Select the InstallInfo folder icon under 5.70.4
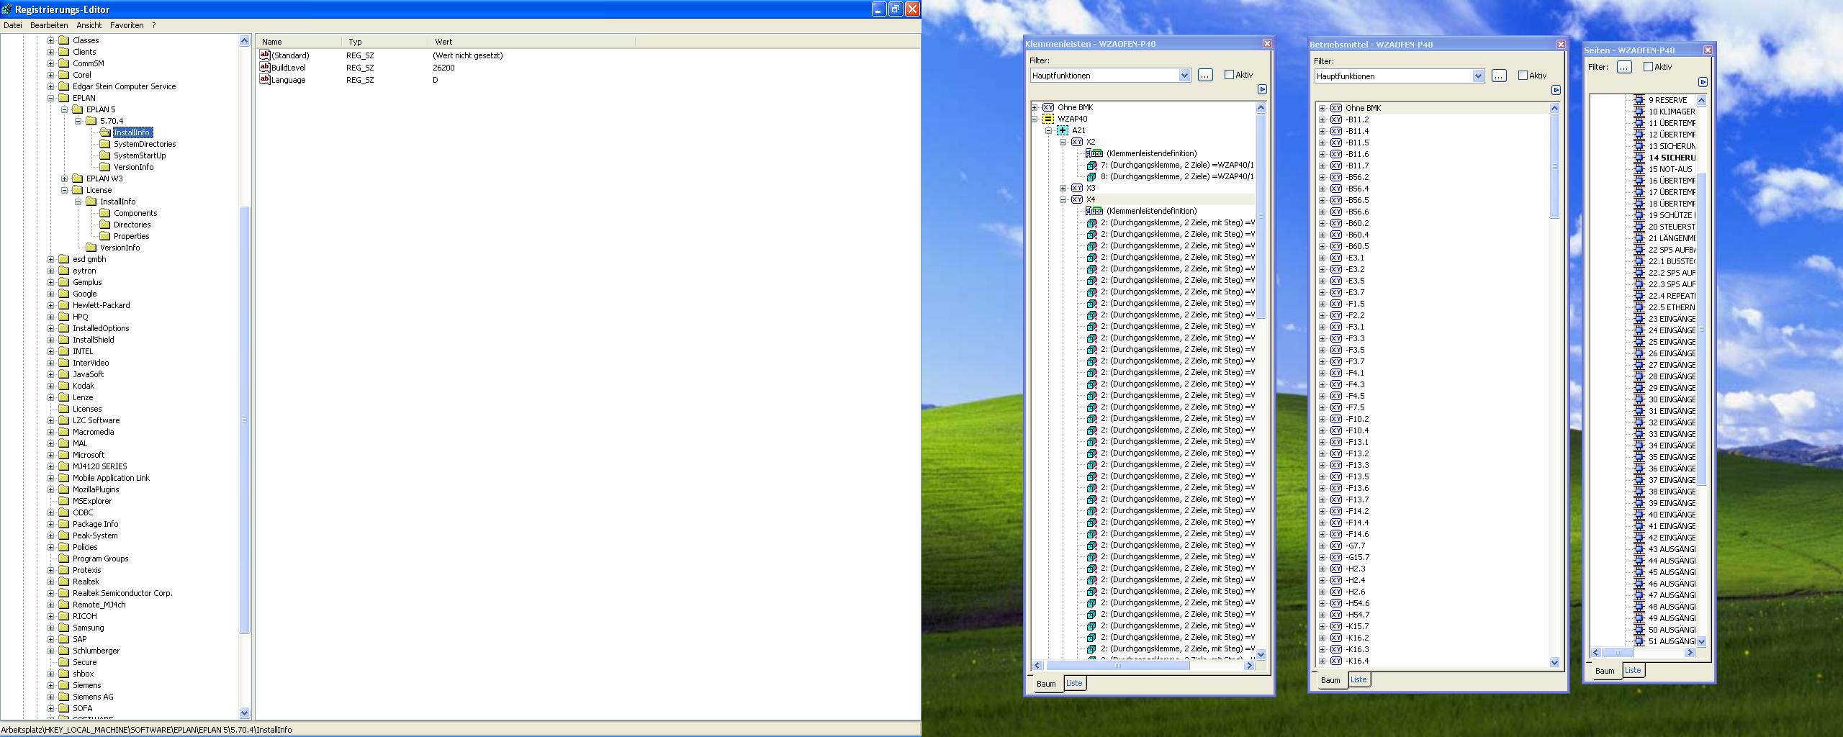This screenshot has height=737, width=1843. 105,132
